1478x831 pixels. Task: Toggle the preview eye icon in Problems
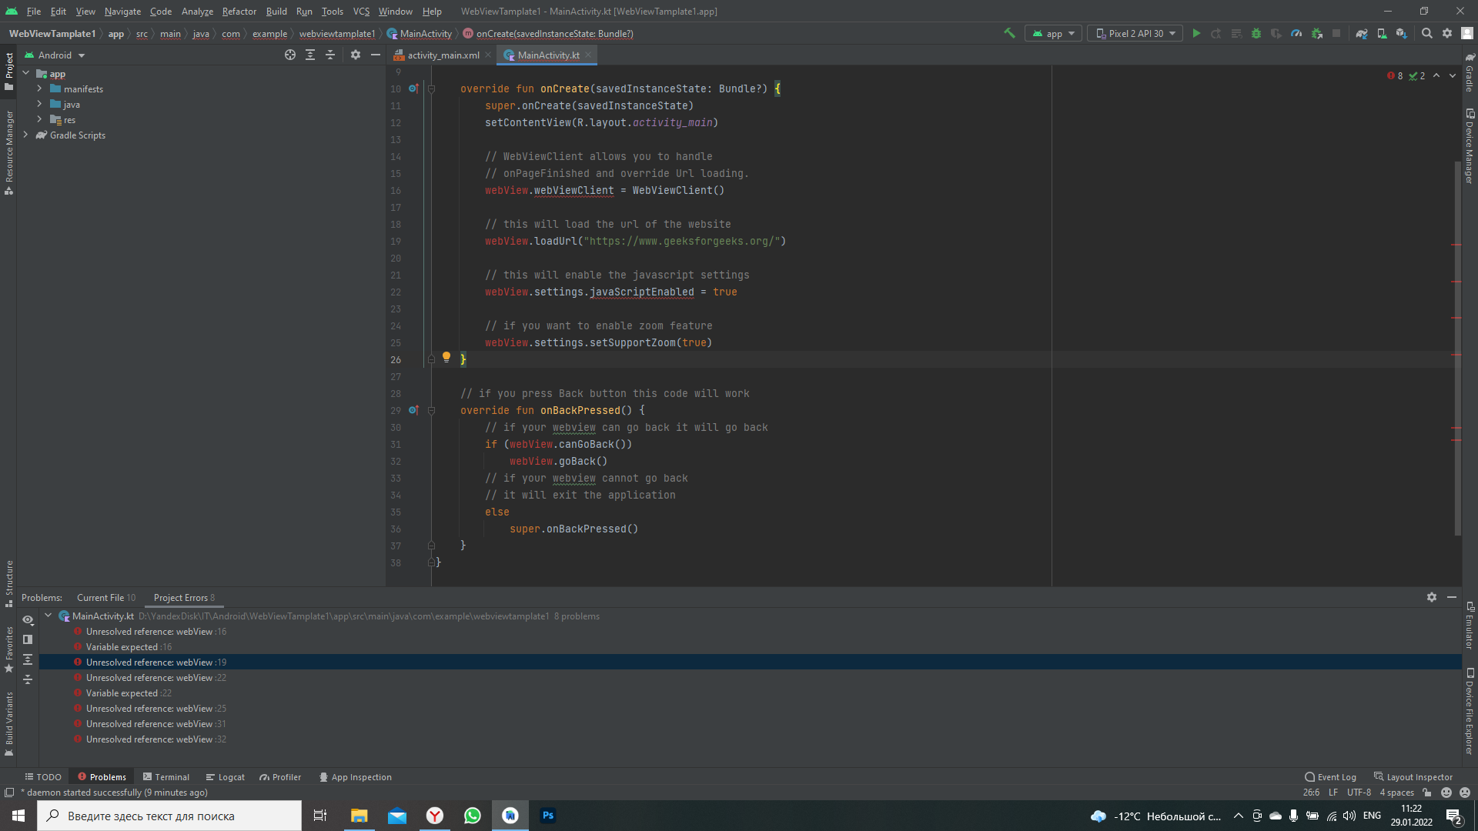point(28,619)
